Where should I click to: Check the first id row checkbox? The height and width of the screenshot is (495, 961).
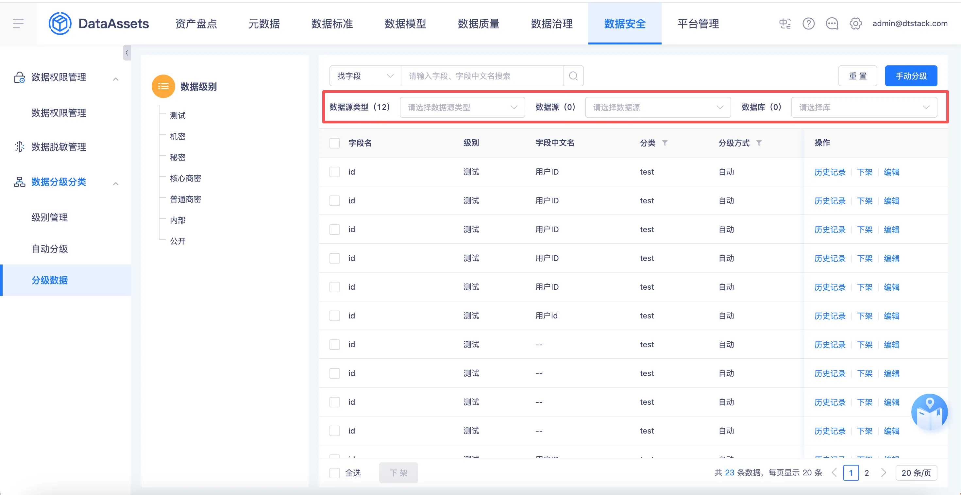point(335,172)
